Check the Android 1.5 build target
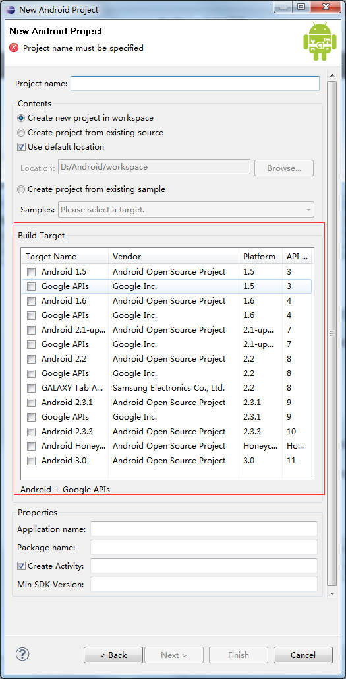Screen dimensions: 346x679 31,272
